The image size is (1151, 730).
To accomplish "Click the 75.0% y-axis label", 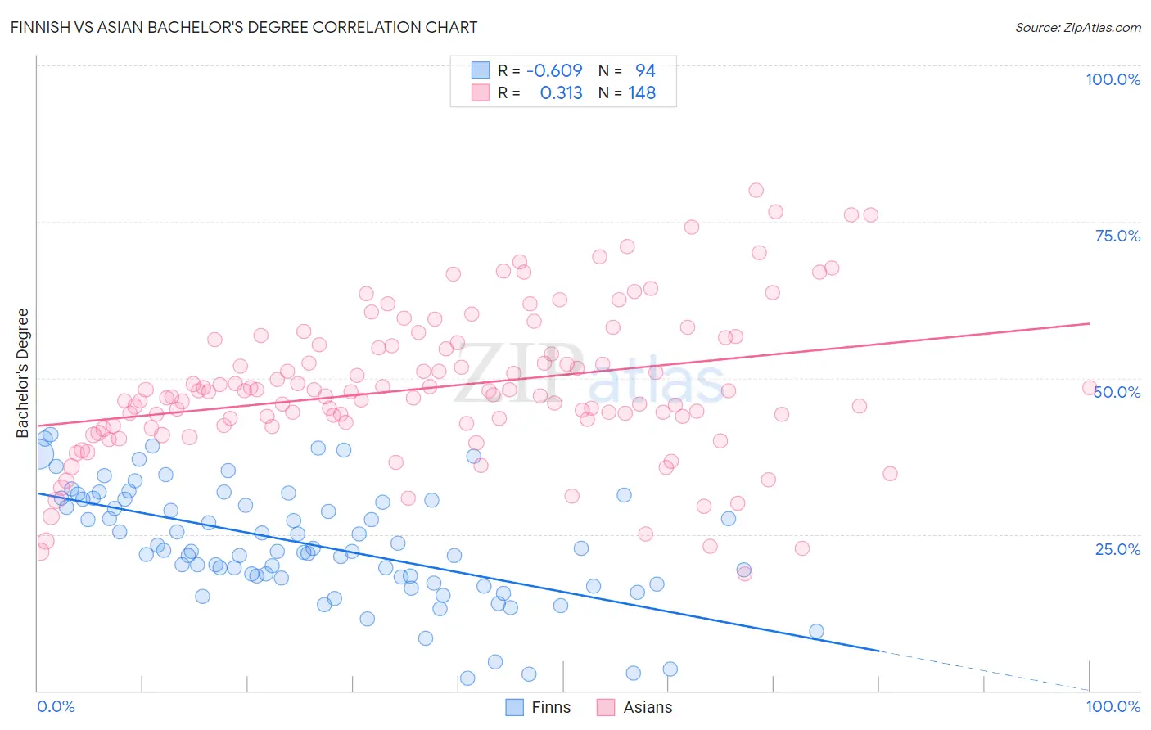I will 1118,236.
